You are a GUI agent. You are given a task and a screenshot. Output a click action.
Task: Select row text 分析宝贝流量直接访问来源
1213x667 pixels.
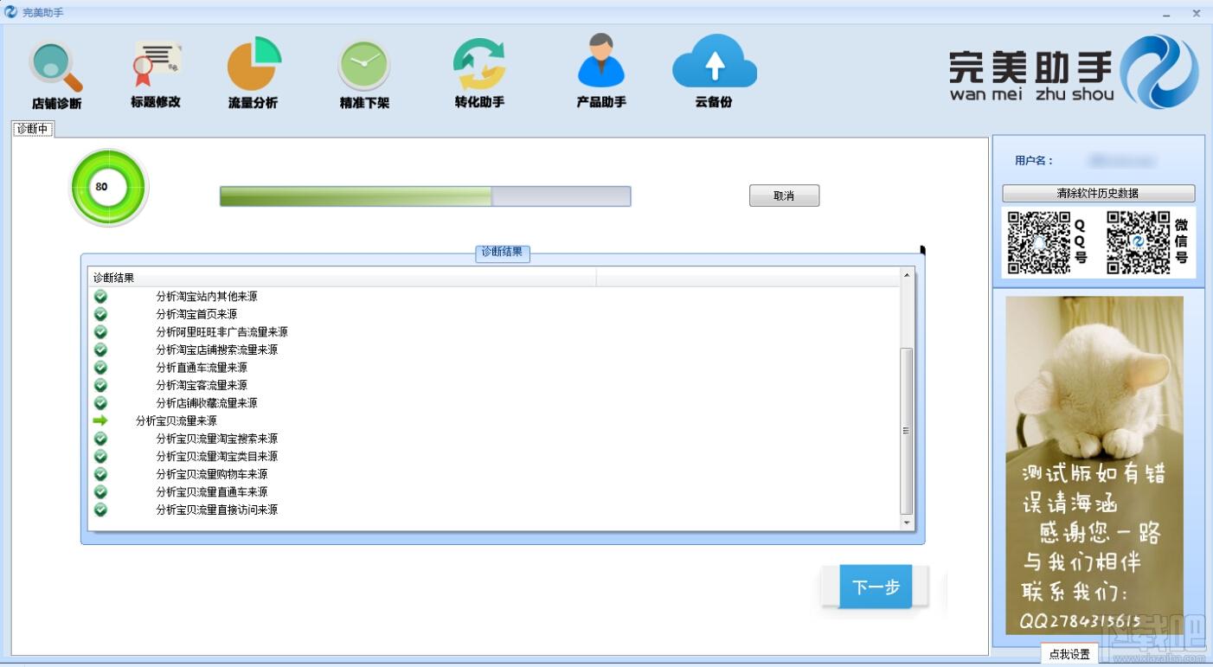tap(216, 510)
